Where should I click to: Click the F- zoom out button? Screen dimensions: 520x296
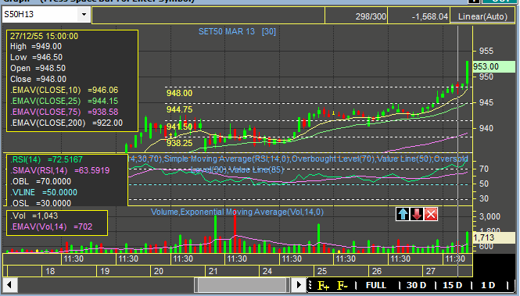click(342, 285)
